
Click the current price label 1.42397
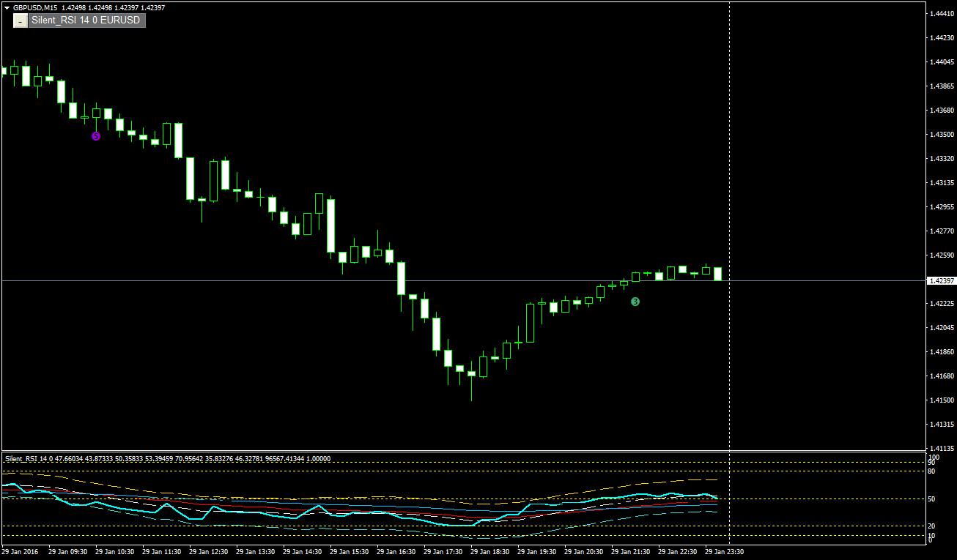tap(941, 280)
